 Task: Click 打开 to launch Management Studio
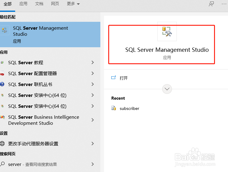(124, 78)
